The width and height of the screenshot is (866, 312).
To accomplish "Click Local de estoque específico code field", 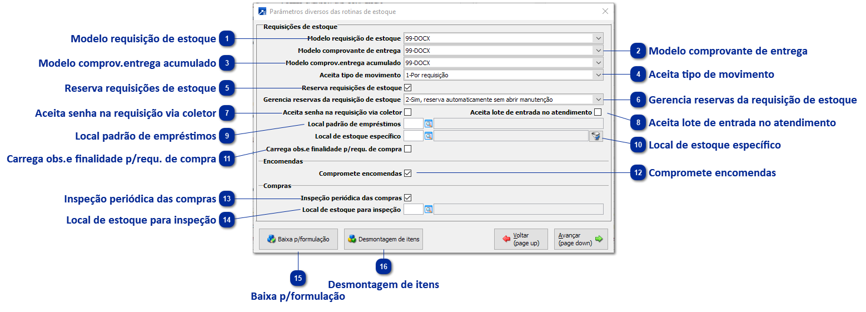I will coord(414,136).
